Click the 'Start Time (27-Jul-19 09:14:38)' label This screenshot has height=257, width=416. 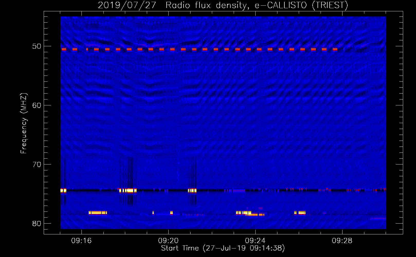pos(223,248)
